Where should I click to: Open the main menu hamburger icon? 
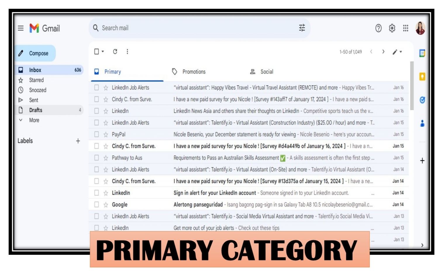coord(21,28)
